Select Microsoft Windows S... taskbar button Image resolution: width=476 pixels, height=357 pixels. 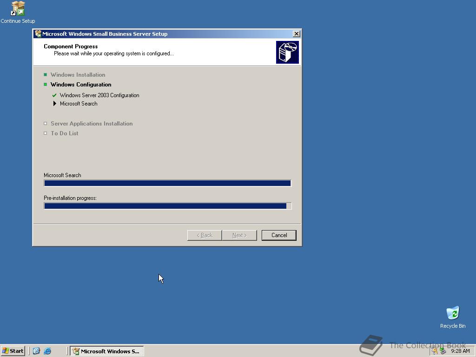[107, 351]
